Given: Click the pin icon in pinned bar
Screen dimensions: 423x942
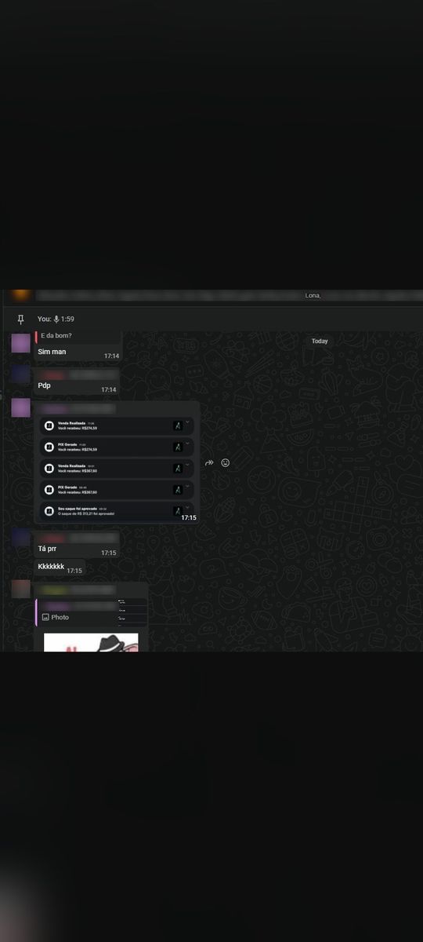Looking at the screenshot, I should [x=20, y=319].
